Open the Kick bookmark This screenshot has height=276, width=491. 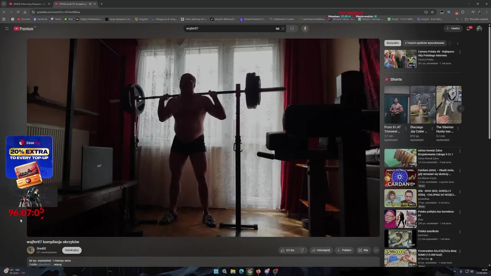69,19
